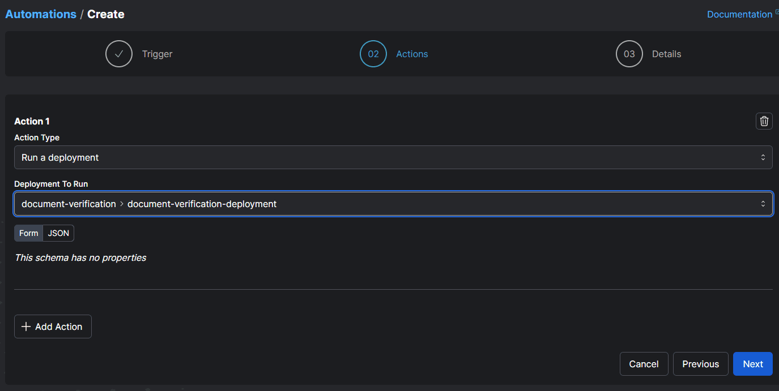
Task: Click the 02 Actions step circle
Action: [373, 54]
